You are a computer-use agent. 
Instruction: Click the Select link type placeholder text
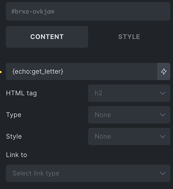coord(36,174)
